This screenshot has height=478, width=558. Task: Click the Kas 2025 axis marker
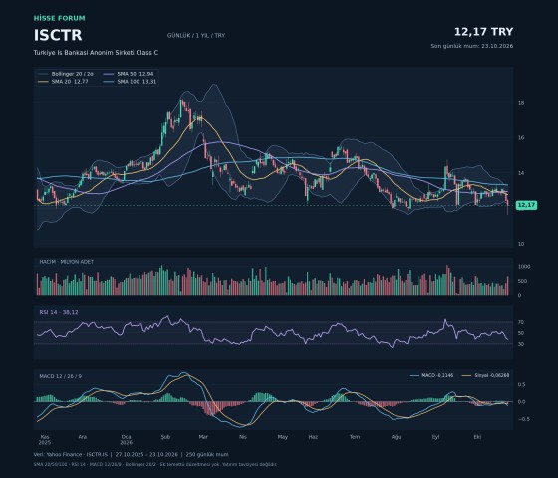tap(45, 440)
